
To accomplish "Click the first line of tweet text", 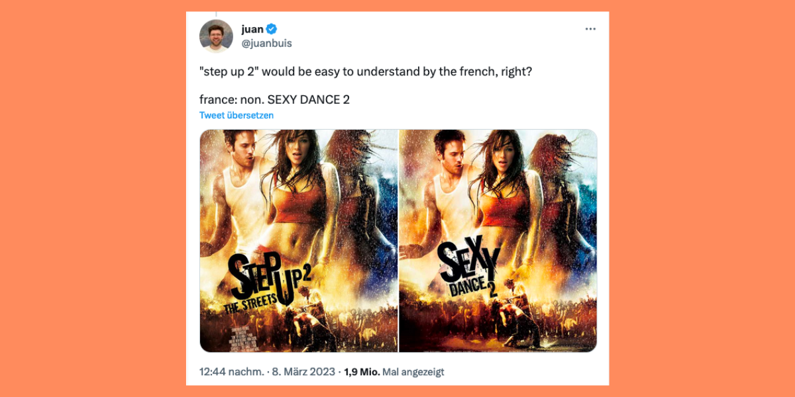I will coord(366,71).
